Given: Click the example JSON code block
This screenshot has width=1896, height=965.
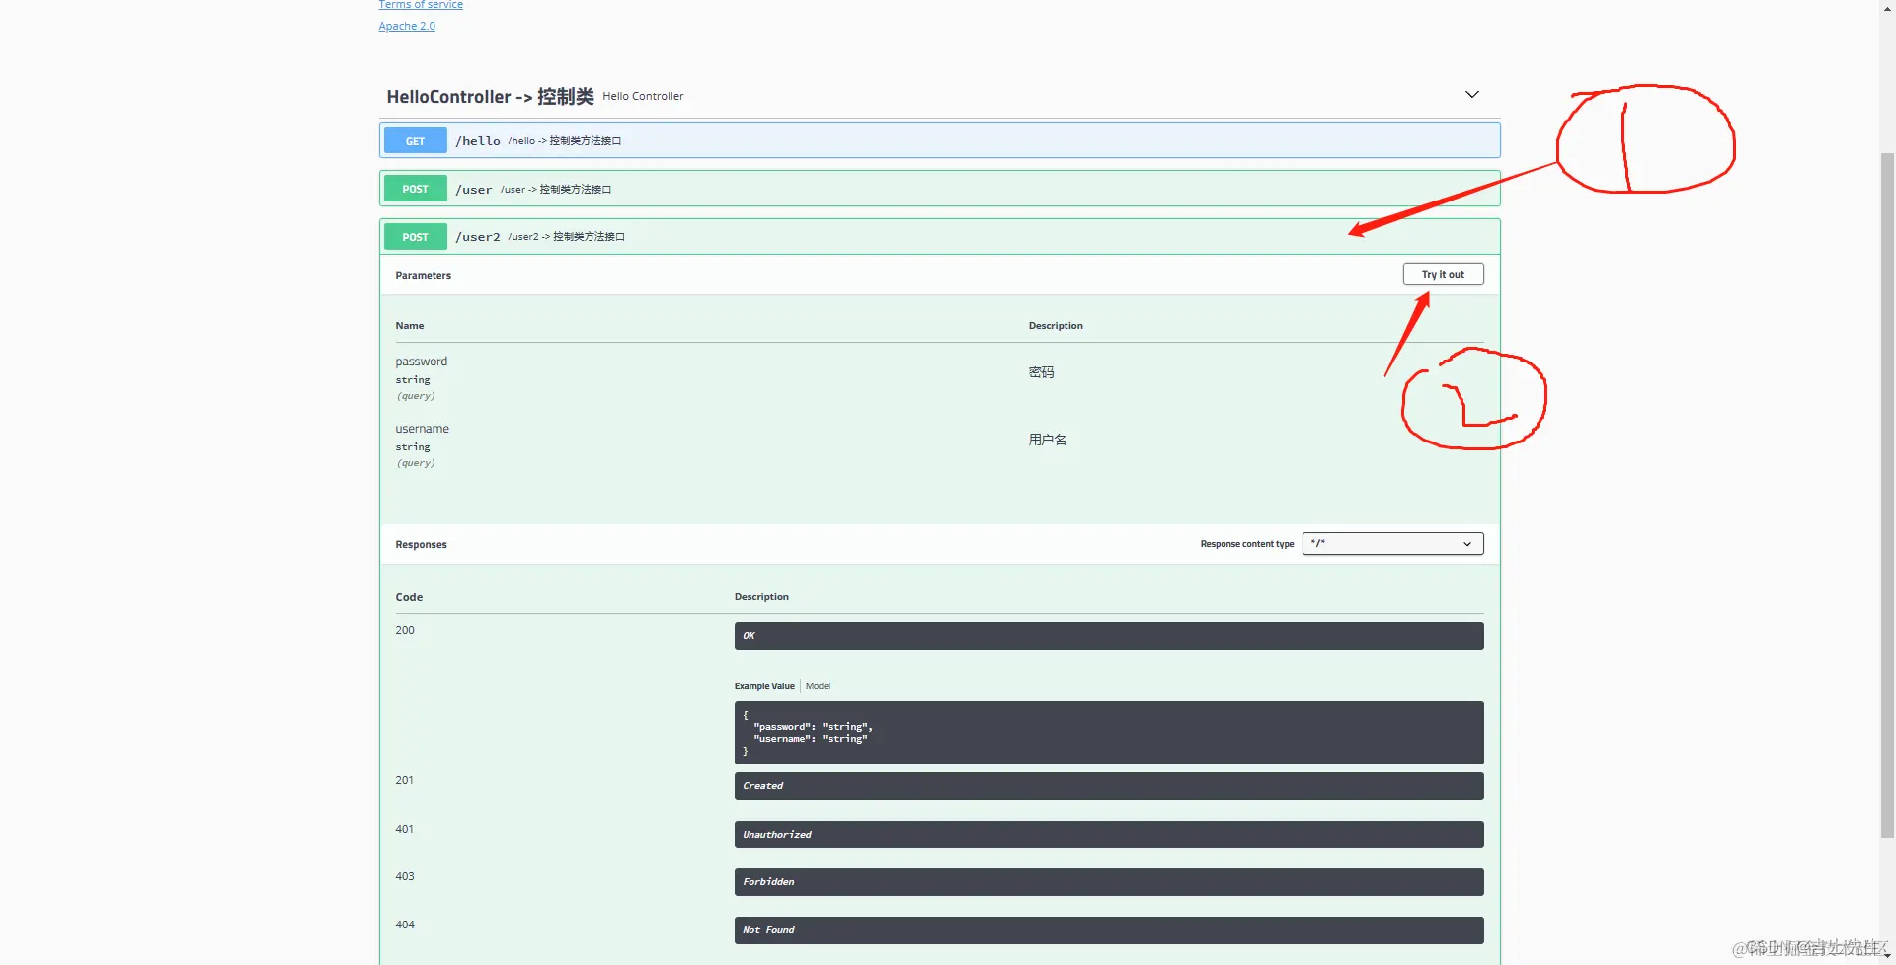Looking at the screenshot, I should coord(1109,733).
